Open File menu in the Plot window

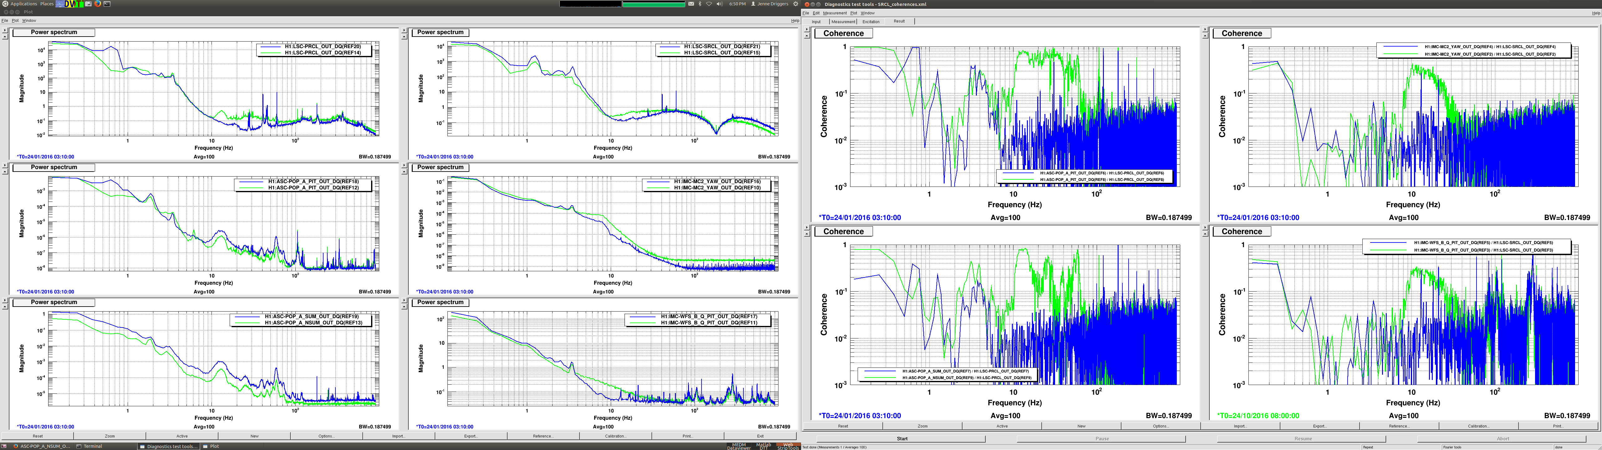(5, 21)
